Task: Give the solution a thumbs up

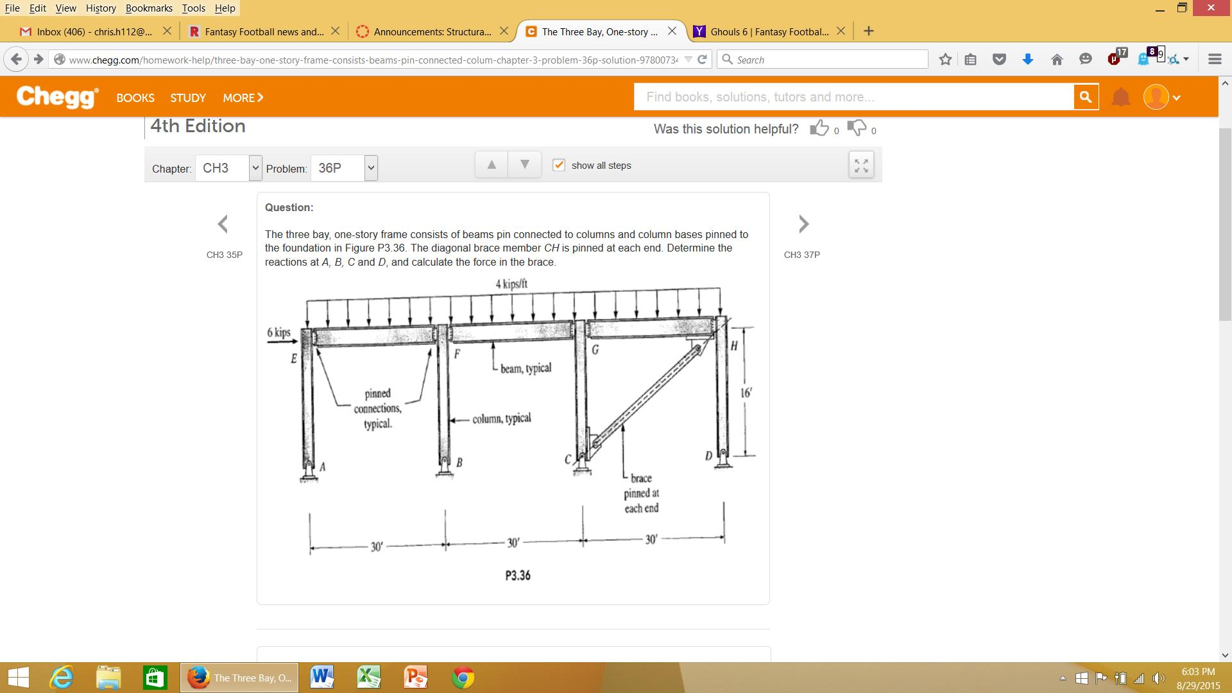Action: click(819, 128)
